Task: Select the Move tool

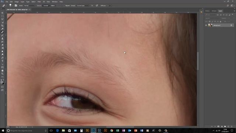Action: 2,13
